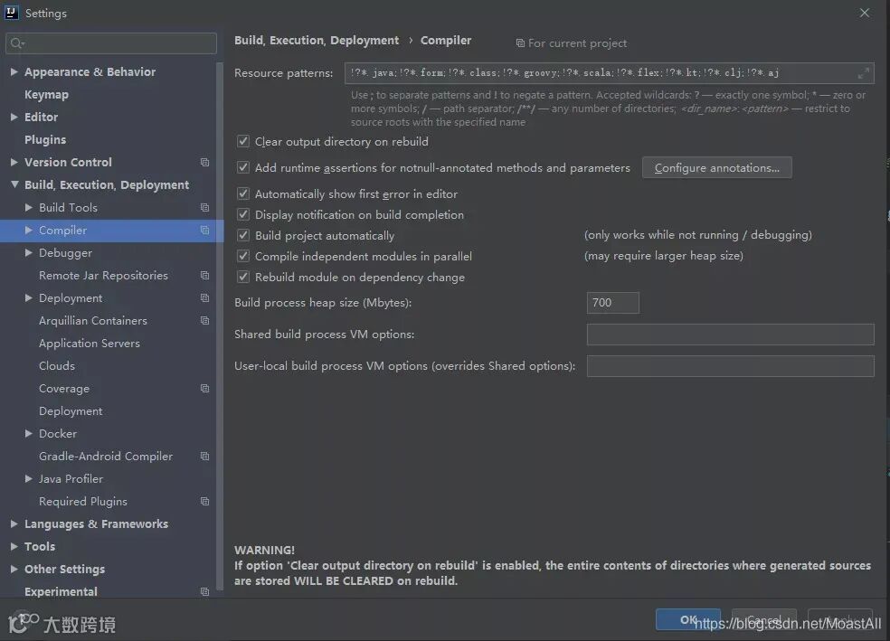This screenshot has width=890, height=641.
Task: Expand the Tools section arrow
Action: point(14,546)
